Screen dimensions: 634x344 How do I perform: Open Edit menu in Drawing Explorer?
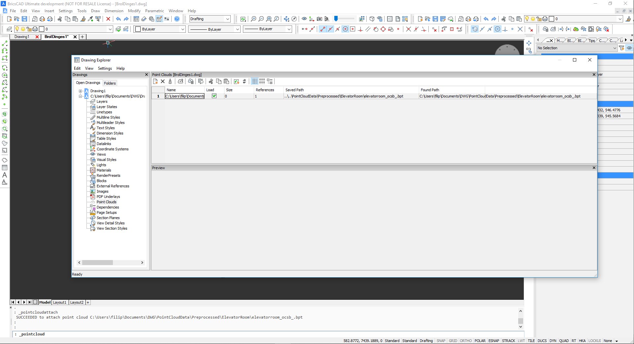point(77,68)
